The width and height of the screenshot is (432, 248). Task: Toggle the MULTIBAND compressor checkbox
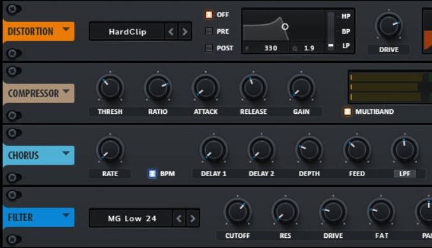(347, 111)
